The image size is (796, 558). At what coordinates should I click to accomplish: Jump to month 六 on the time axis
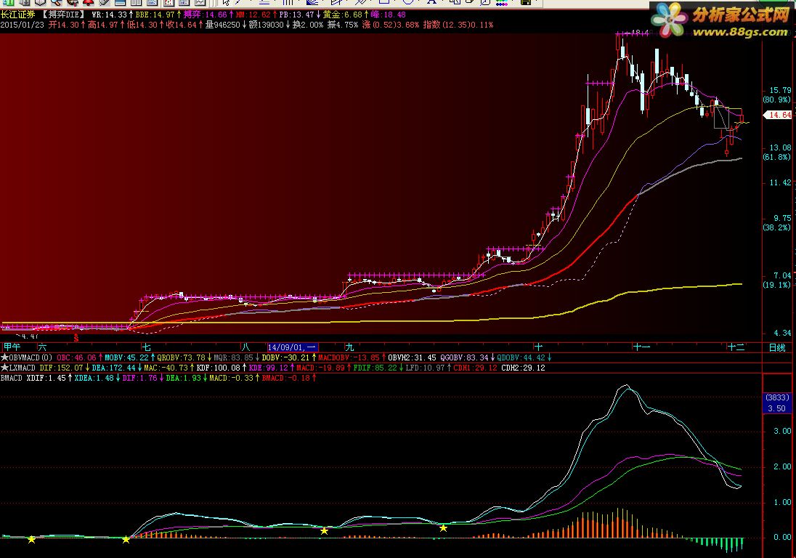click(x=42, y=347)
